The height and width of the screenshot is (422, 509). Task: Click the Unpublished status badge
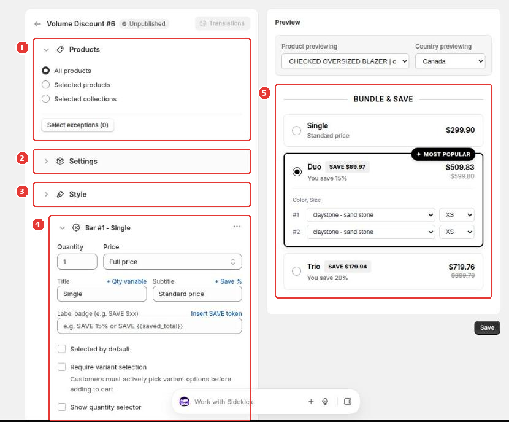tap(144, 24)
